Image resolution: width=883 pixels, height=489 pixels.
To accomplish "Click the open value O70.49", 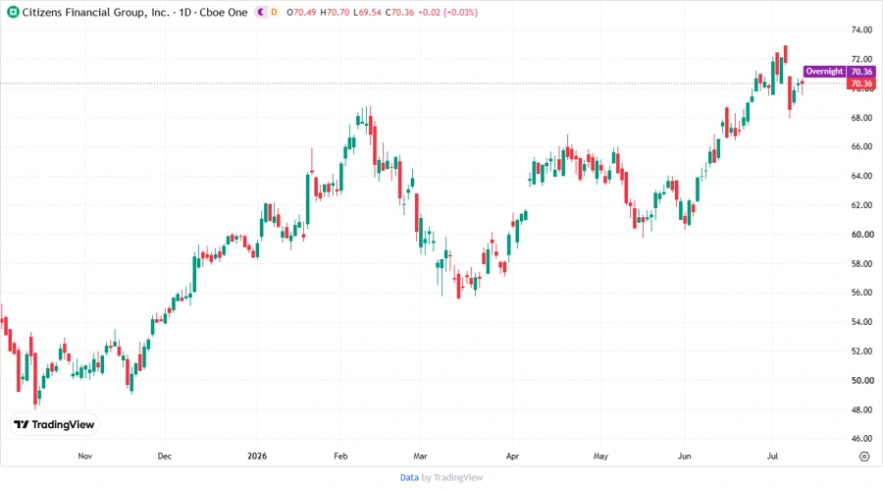I will click(x=301, y=13).
